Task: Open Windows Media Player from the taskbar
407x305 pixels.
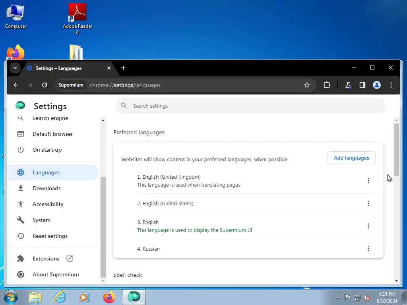Action: pyautogui.click(x=84, y=297)
